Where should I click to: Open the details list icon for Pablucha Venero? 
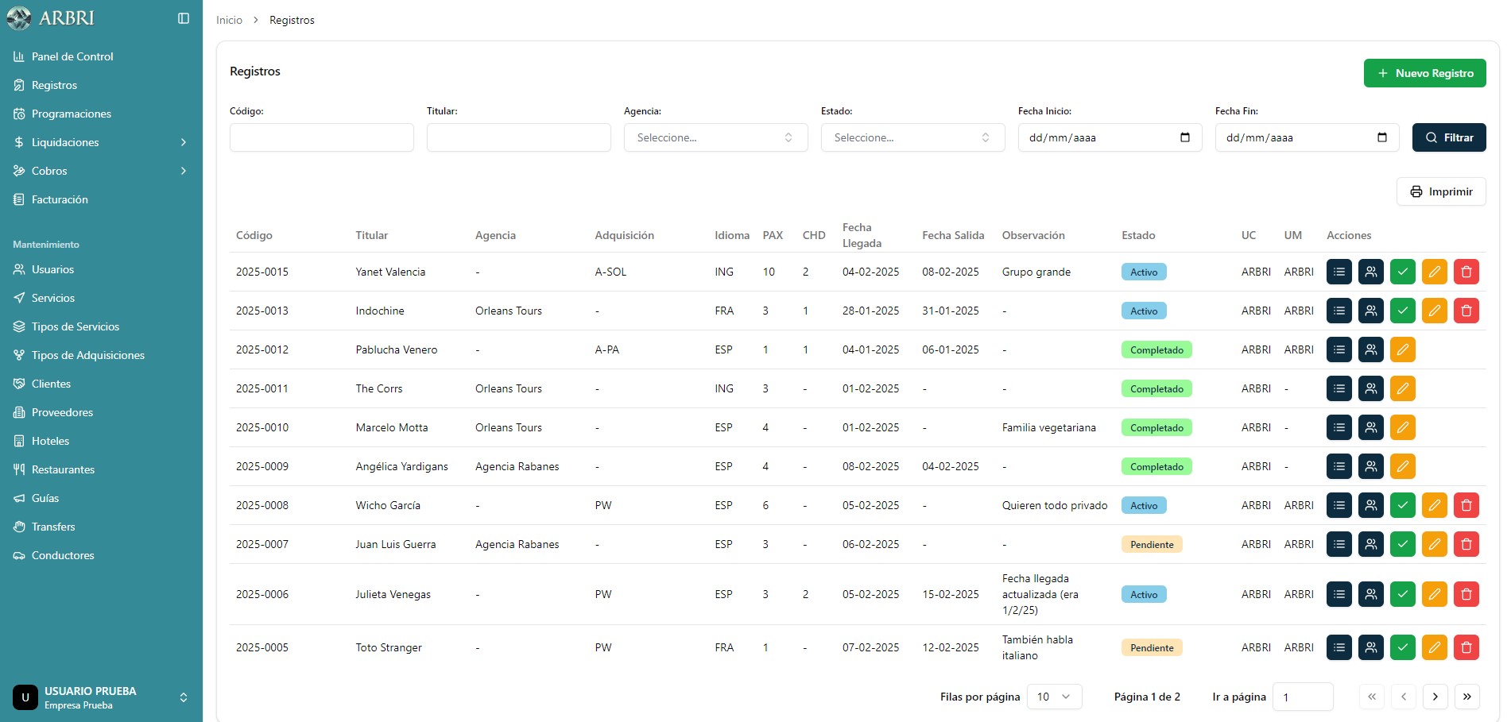[1339, 349]
